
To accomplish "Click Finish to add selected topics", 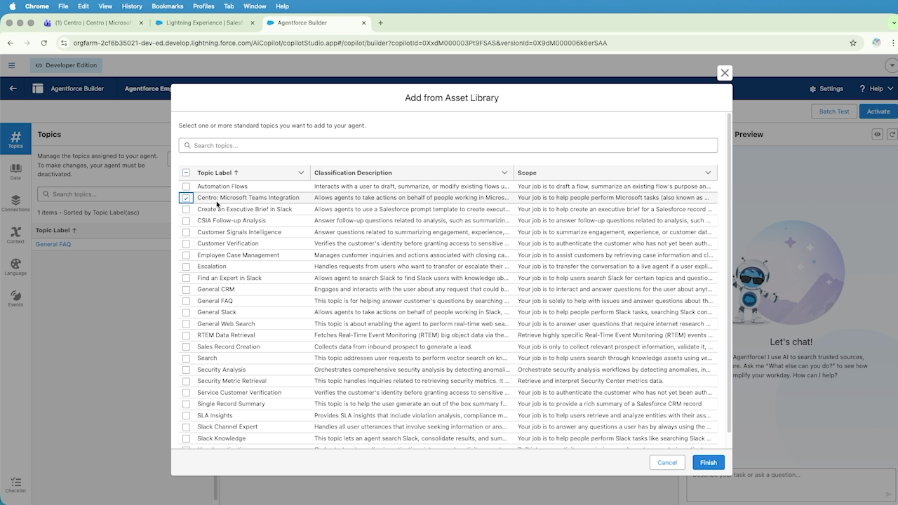I will tap(709, 462).
